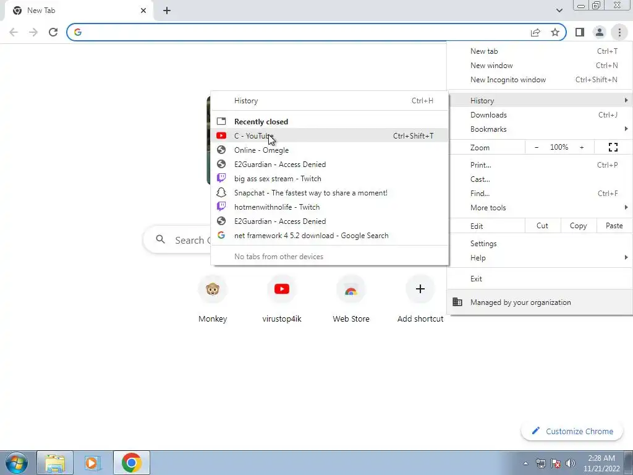Image resolution: width=633 pixels, height=475 pixels.
Task: Open the Windows Start button
Action: point(17,463)
